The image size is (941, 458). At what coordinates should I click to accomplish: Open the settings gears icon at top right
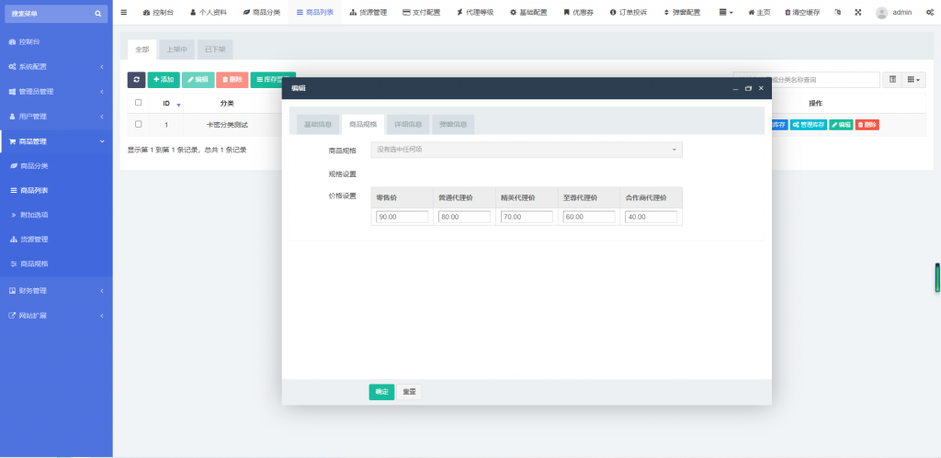pyautogui.click(x=930, y=12)
